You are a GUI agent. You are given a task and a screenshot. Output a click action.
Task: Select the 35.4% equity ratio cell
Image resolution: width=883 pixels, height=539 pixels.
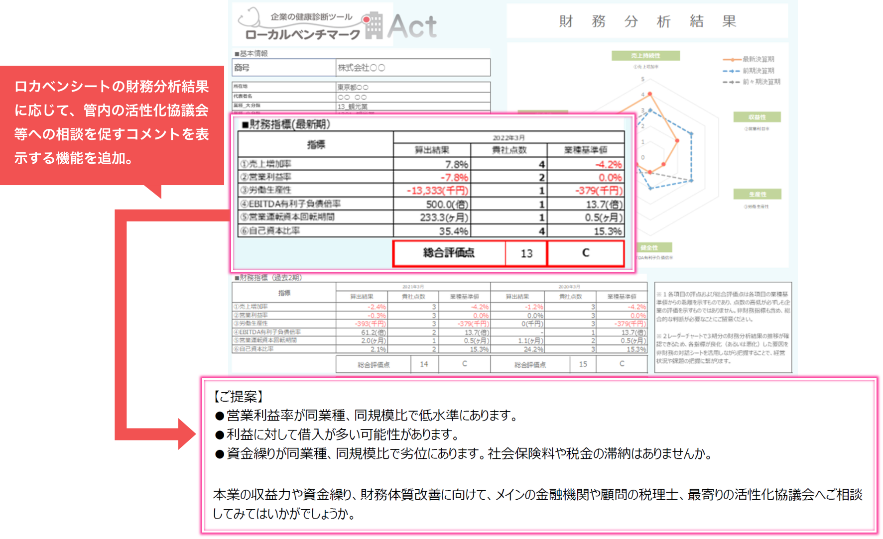432,231
